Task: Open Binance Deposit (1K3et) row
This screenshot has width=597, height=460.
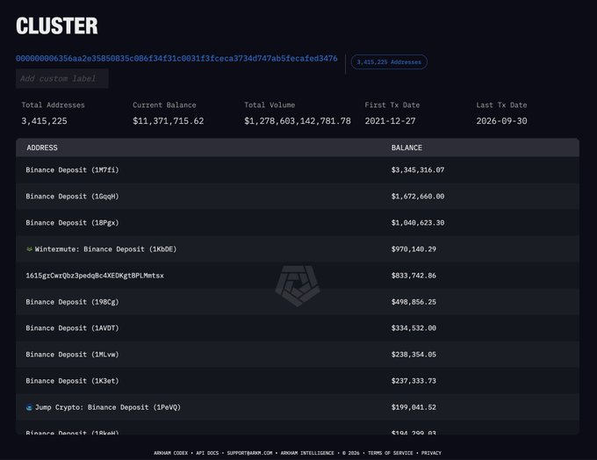Action: click(x=298, y=381)
